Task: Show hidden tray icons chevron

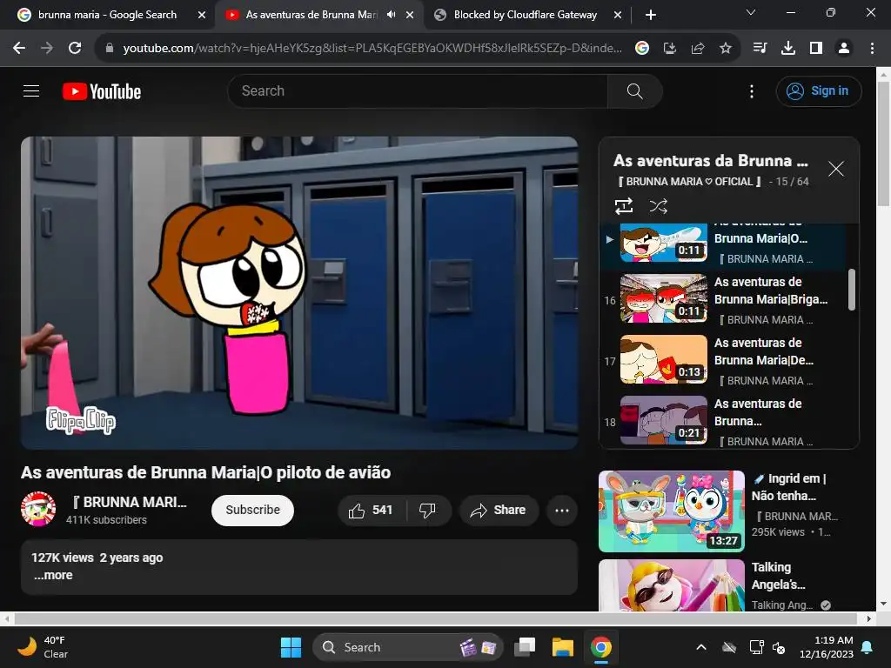Action: (701, 647)
